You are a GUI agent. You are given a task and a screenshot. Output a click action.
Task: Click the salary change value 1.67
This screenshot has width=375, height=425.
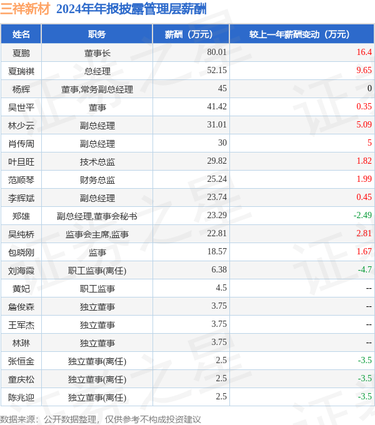[364, 251]
